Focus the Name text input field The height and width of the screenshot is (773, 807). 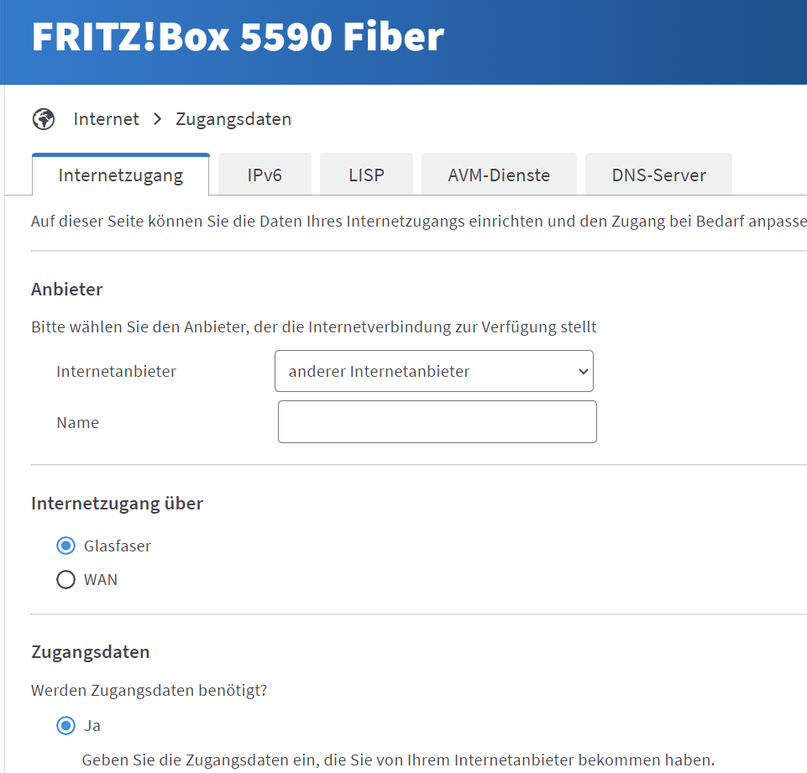point(438,421)
